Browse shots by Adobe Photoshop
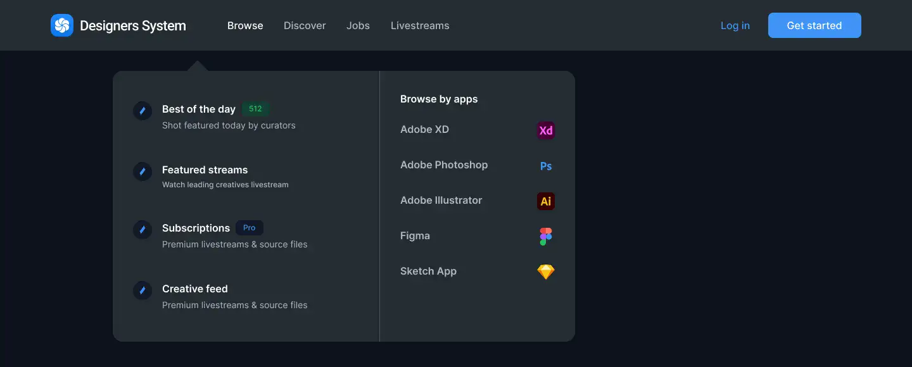912x367 pixels. [x=444, y=165]
